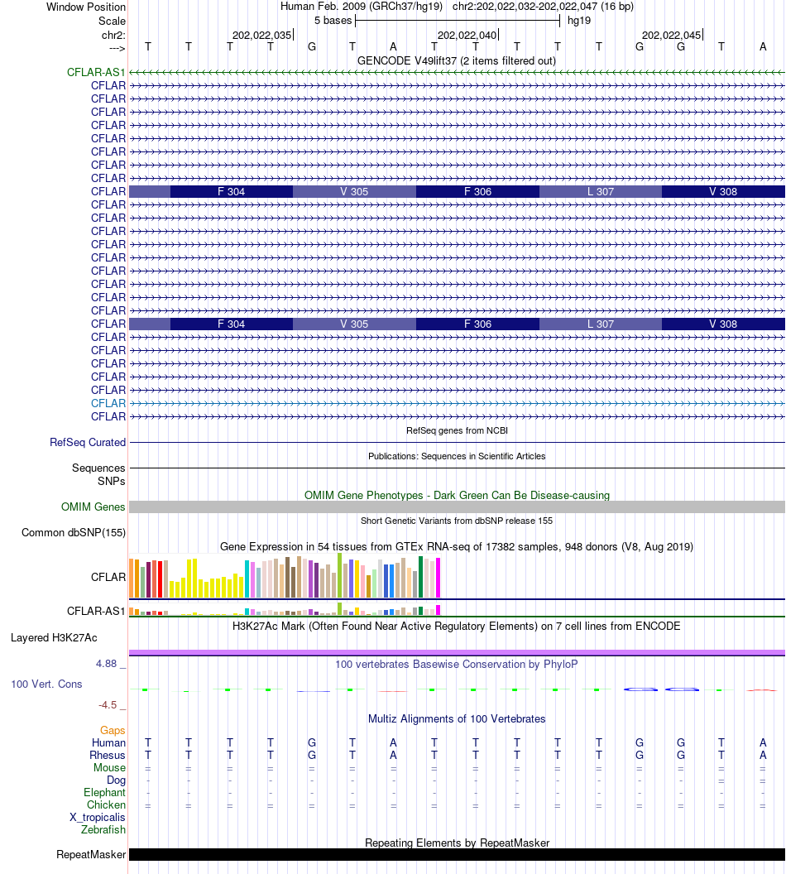The image size is (786, 874).
Task: Click the CFLAR GTEx expression bar chart
Action: coord(285,576)
